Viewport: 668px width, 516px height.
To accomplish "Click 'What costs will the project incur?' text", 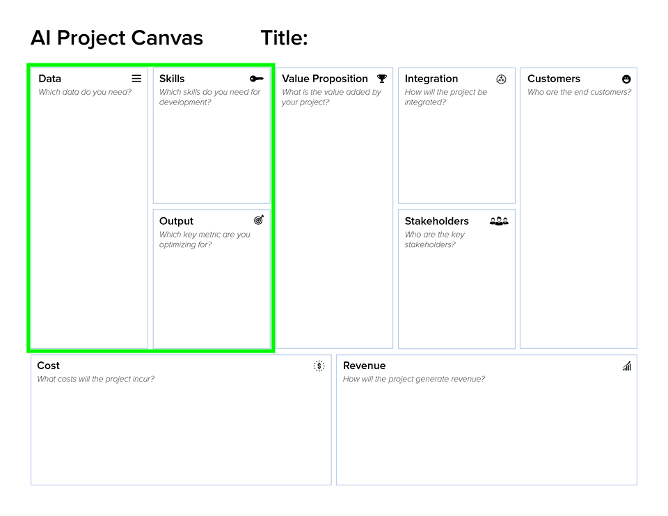I will click(95, 379).
